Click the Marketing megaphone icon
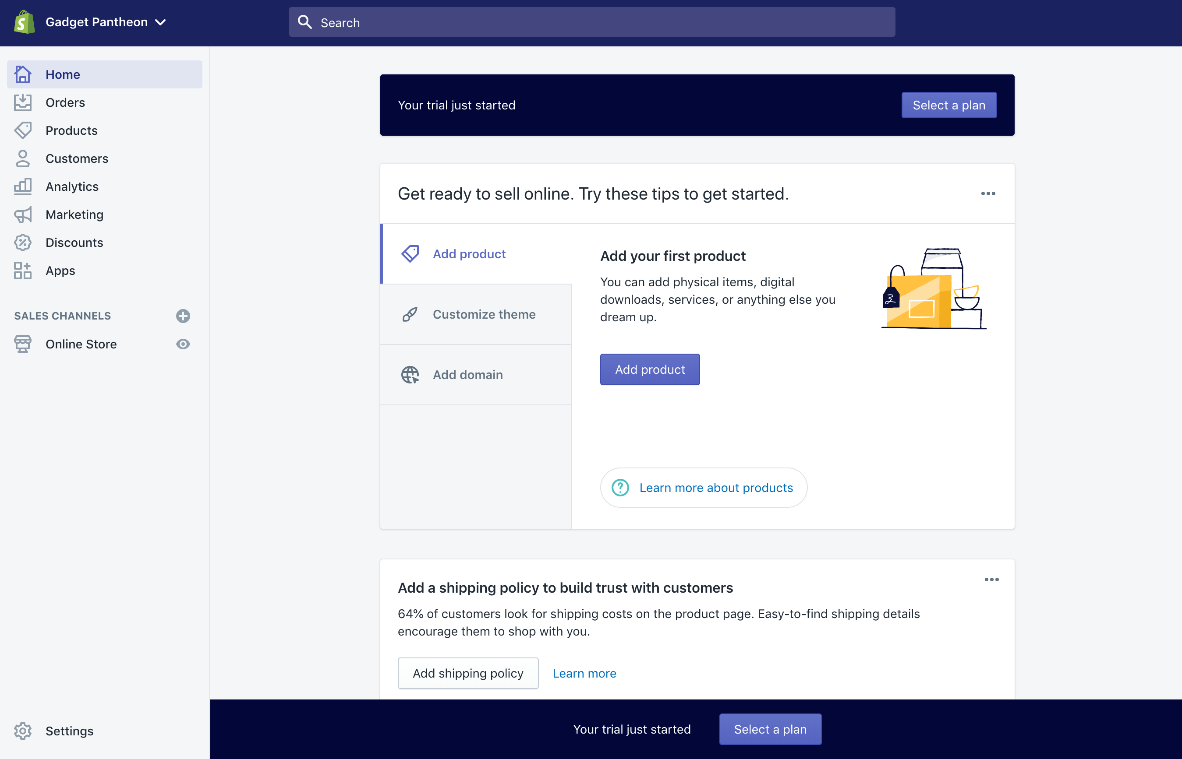Image resolution: width=1182 pixels, height=759 pixels. (23, 214)
